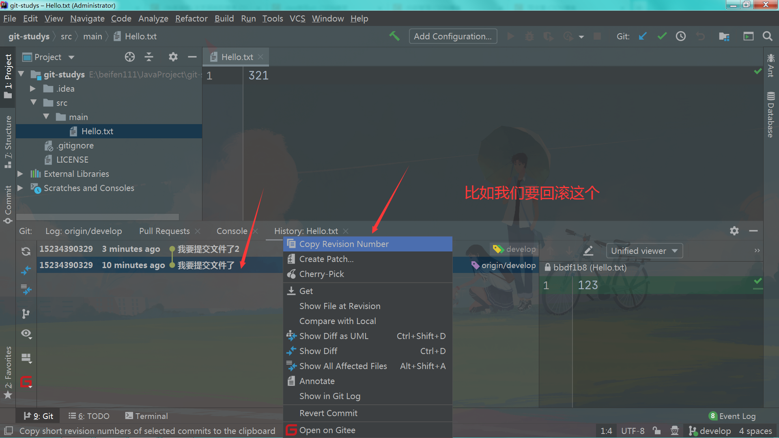This screenshot has width=779, height=438.
Task: Select Annotate in context menu
Action: pos(368,381)
